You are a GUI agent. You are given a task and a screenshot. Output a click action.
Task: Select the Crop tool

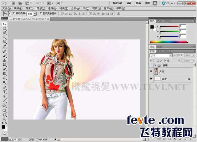pos(5,42)
